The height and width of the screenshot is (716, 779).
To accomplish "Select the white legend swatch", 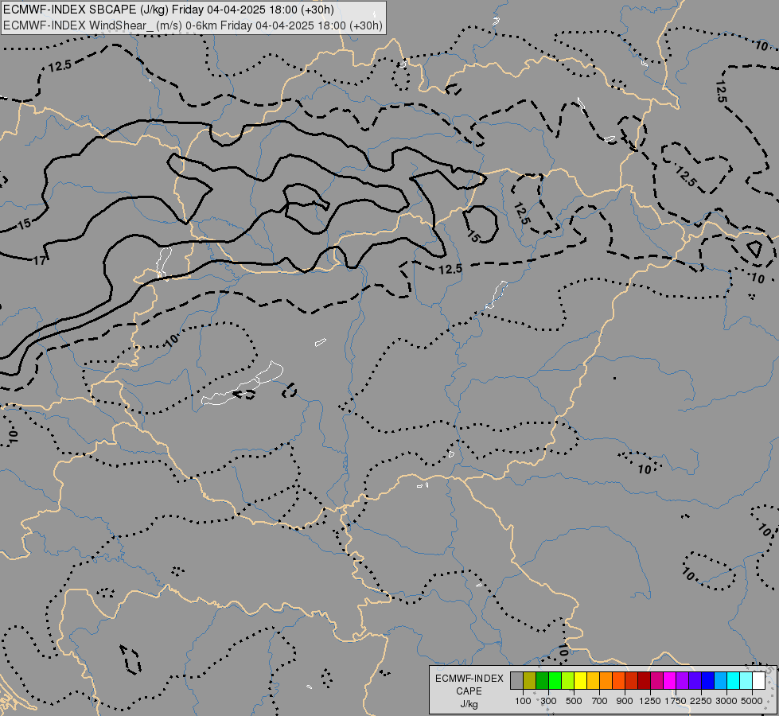I will pyautogui.click(x=759, y=680).
